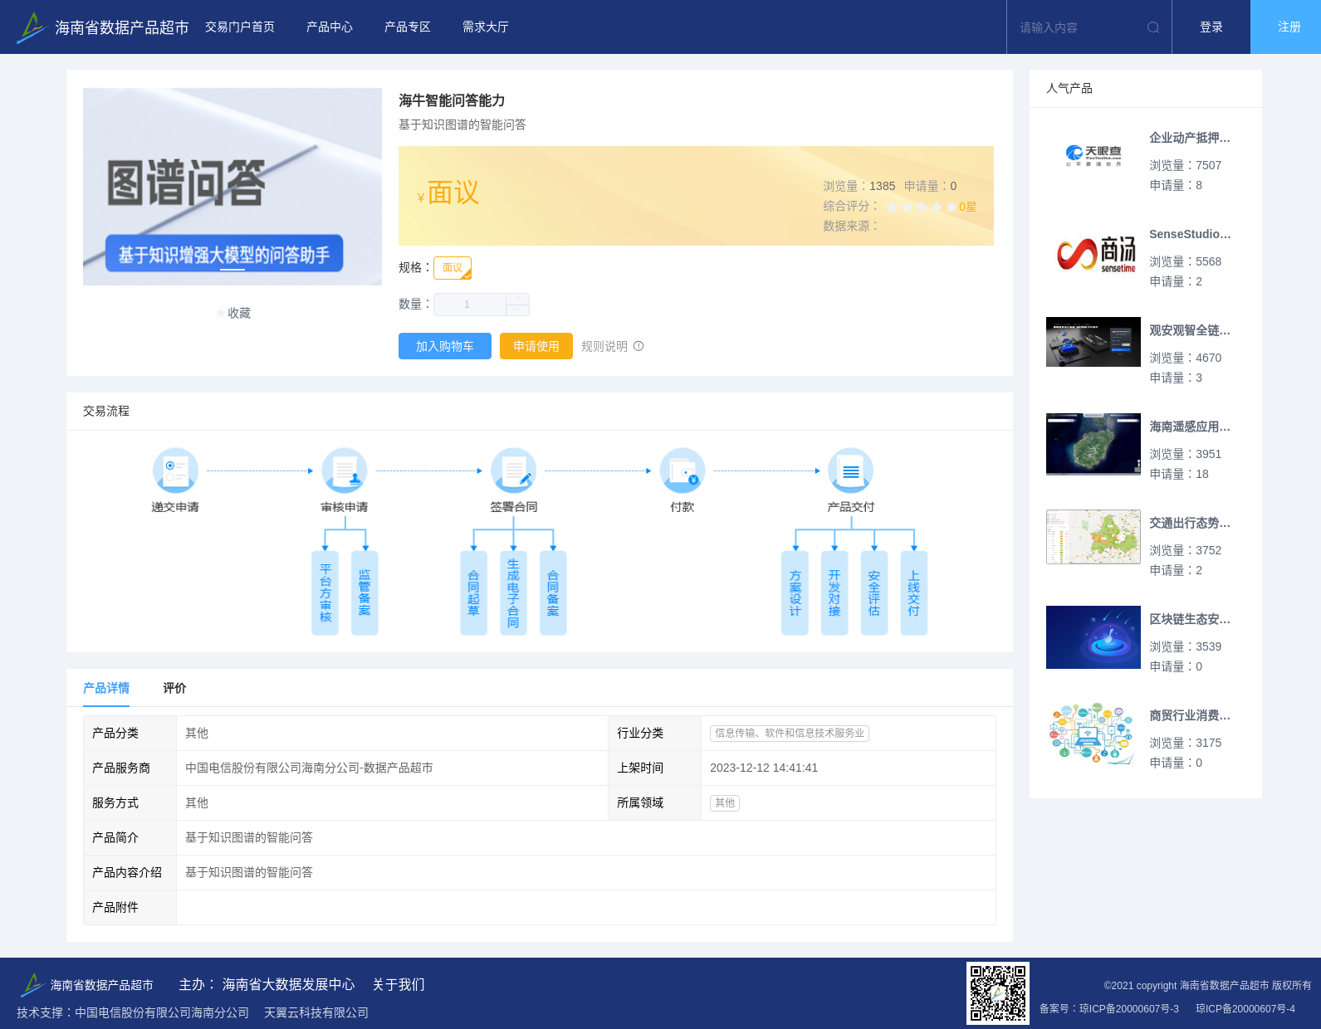Click the rating stars next to 综合评分

[922, 207]
